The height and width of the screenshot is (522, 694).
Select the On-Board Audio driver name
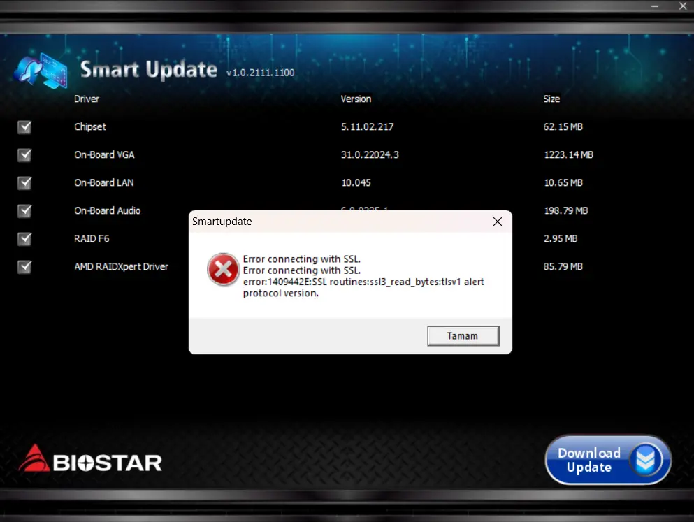[x=108, y=210]
